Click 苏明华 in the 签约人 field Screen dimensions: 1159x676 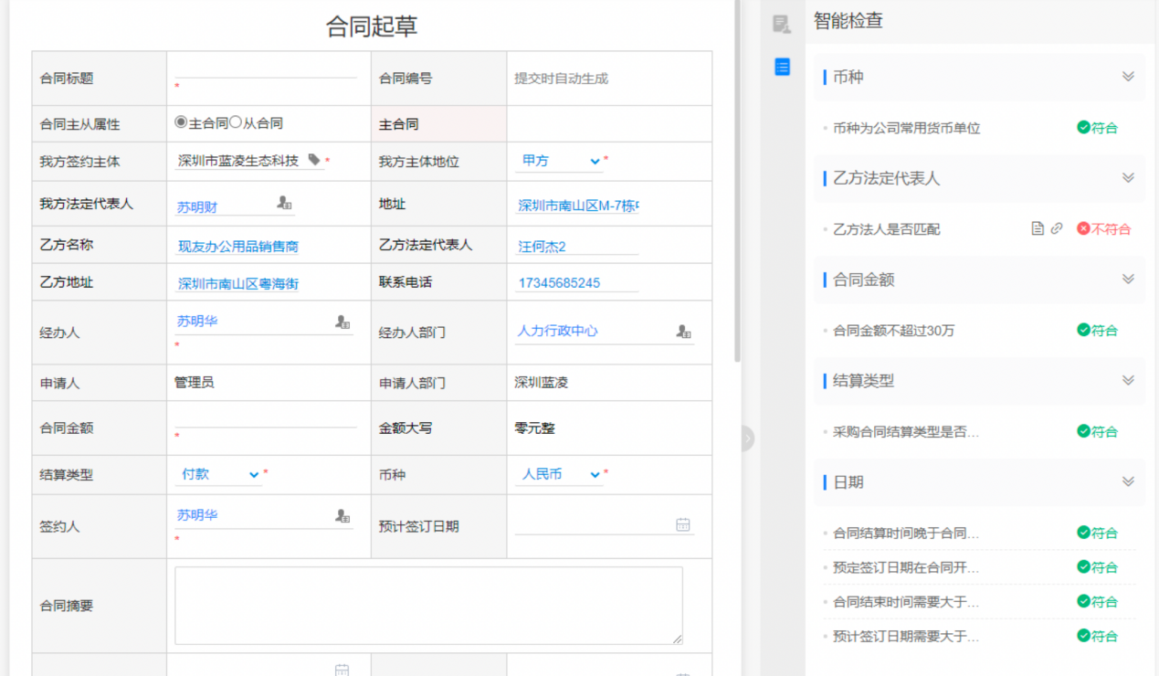[x=197, y=515]
